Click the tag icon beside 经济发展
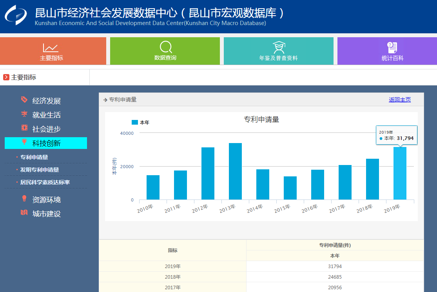This screenshot has height=292, width=437. (x=24, y=100)
